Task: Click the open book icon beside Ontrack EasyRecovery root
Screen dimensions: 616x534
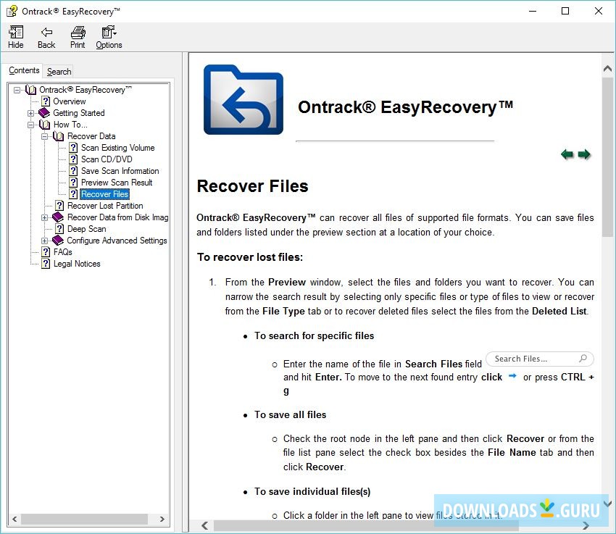Action: pos(30,90)
